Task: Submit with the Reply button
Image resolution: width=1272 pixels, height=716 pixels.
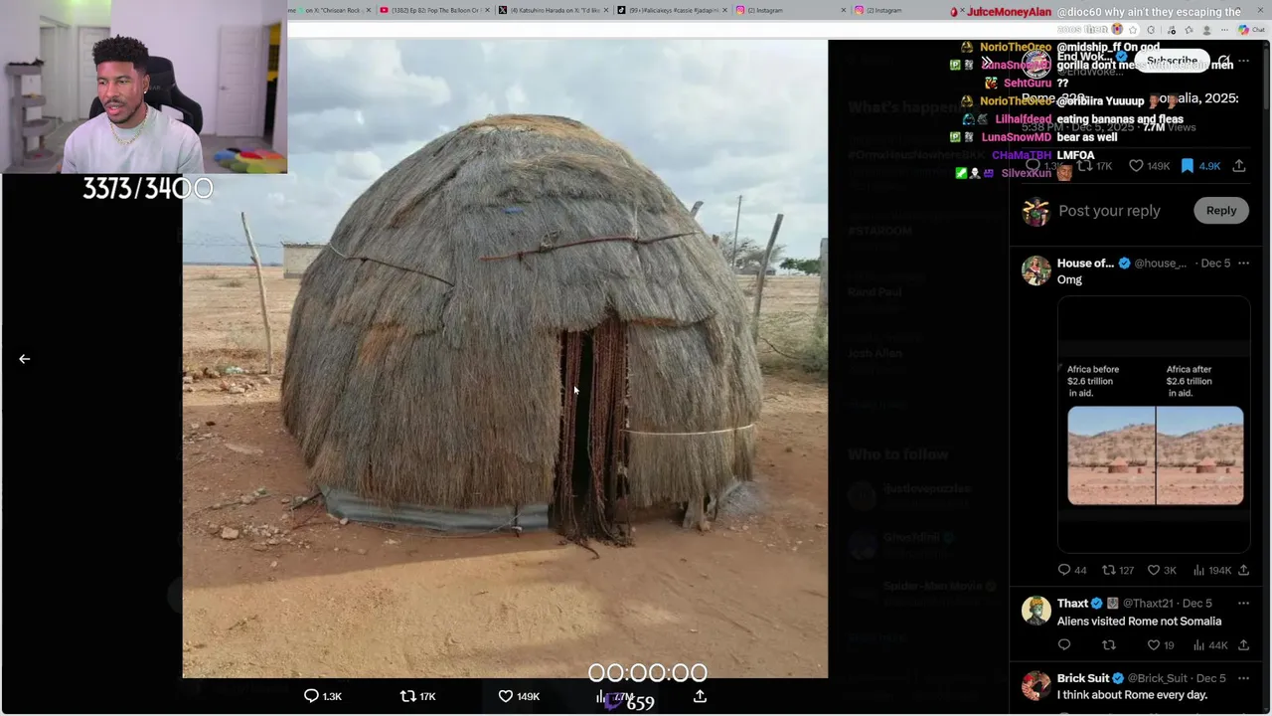Action: pyautogui.click(x=1221, y=211)
